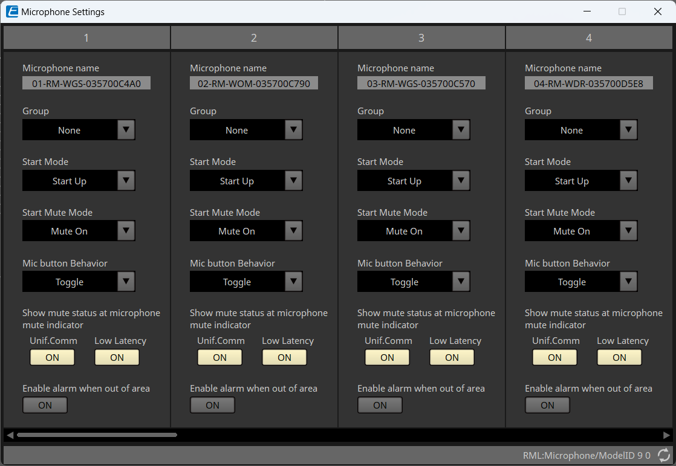Turn off Unif.Comm for microphone 2
The height and width of the screenshot is (466, 676).
tap(219, 357)
